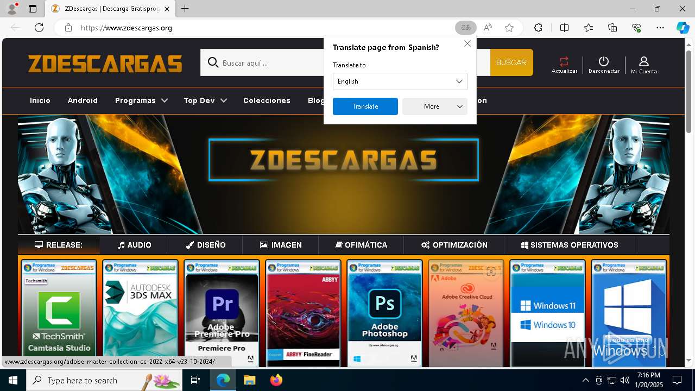Open Collections icon in toolbar
Screen dimensions: 695x391
click(x=612, y=28)
